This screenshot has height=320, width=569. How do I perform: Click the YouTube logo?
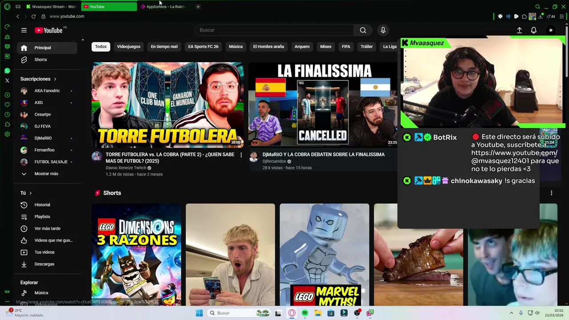(49, 30)
